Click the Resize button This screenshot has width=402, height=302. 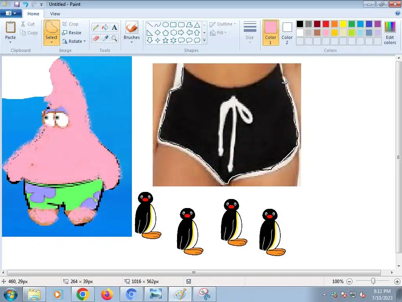[x=72, y=33]
